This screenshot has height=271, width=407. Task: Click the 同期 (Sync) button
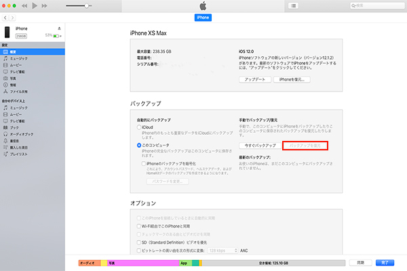click(x=361, y=263)
